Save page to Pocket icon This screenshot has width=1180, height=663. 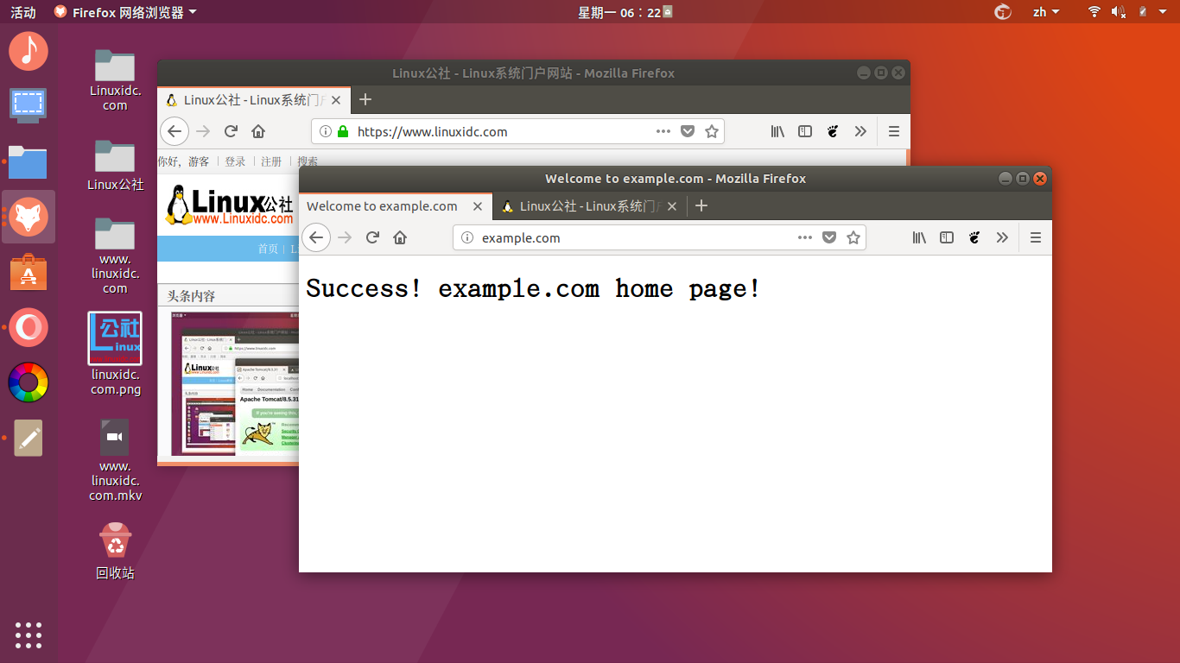click(x=829, y=237)
